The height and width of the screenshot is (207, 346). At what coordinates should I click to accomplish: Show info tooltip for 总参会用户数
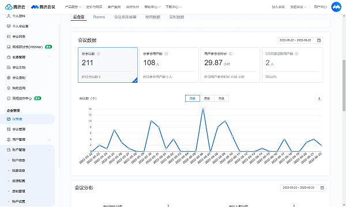(x=166, y=53)
